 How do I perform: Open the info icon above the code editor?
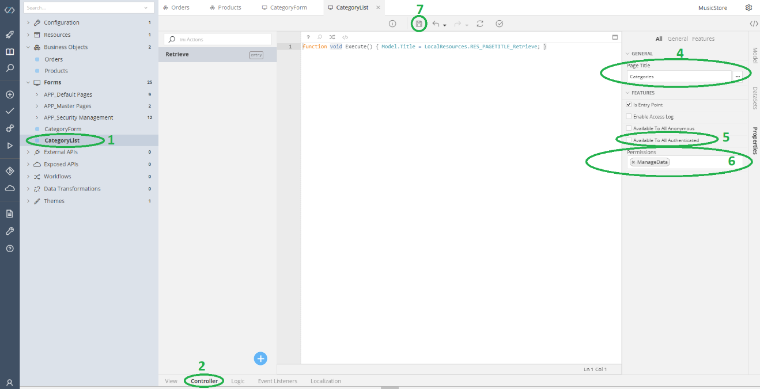click(392, 24)
